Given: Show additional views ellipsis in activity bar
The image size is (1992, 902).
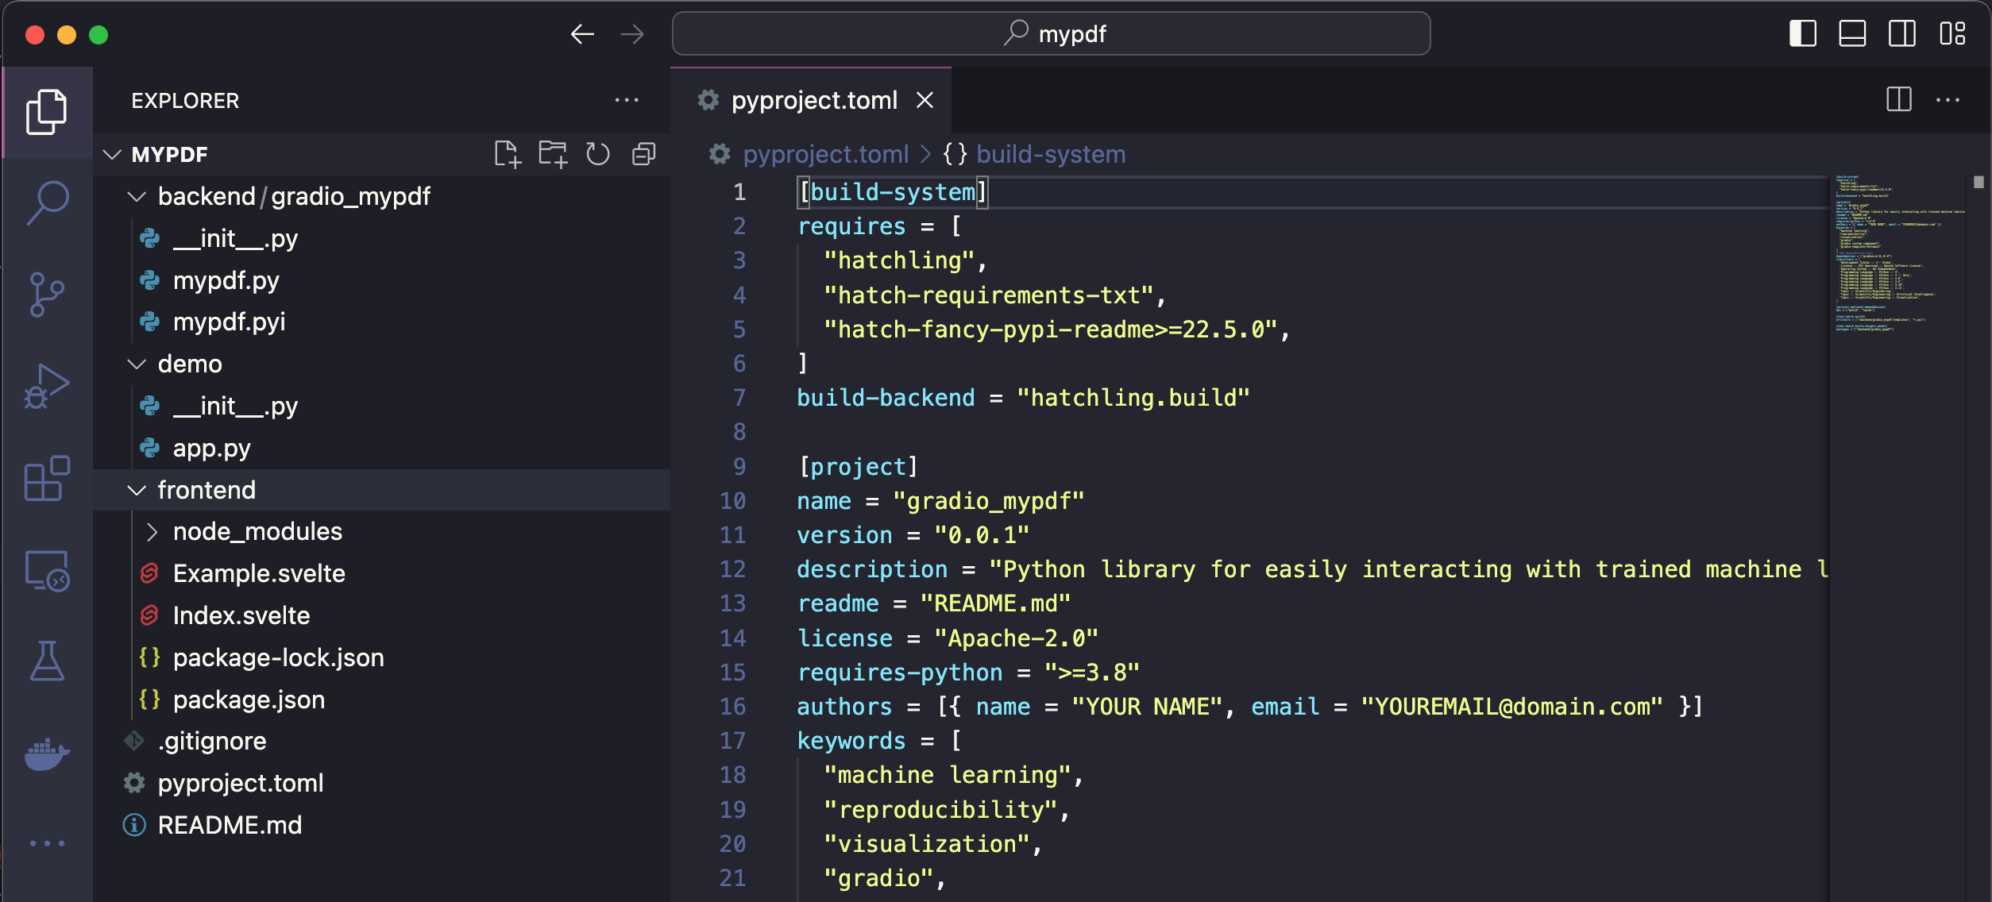Looking at the screenshot, I should (47, 843).
